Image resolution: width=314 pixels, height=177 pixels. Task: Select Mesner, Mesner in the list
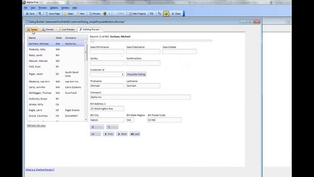click(x=56, y=61)
